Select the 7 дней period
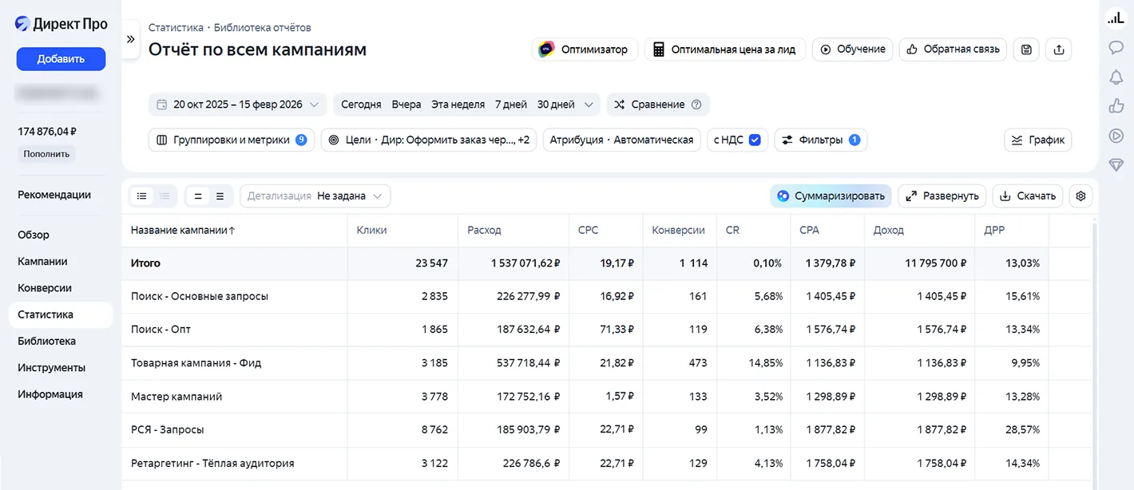This screenshot has height=490, width=1134. coord(511,105)
